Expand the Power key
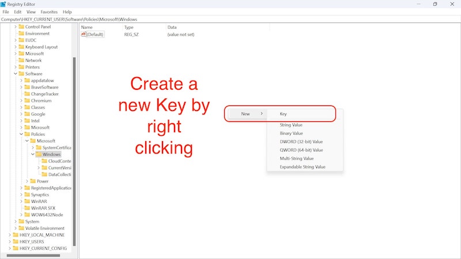The width and height of the screenshot is (461, 259). [27, 181]
